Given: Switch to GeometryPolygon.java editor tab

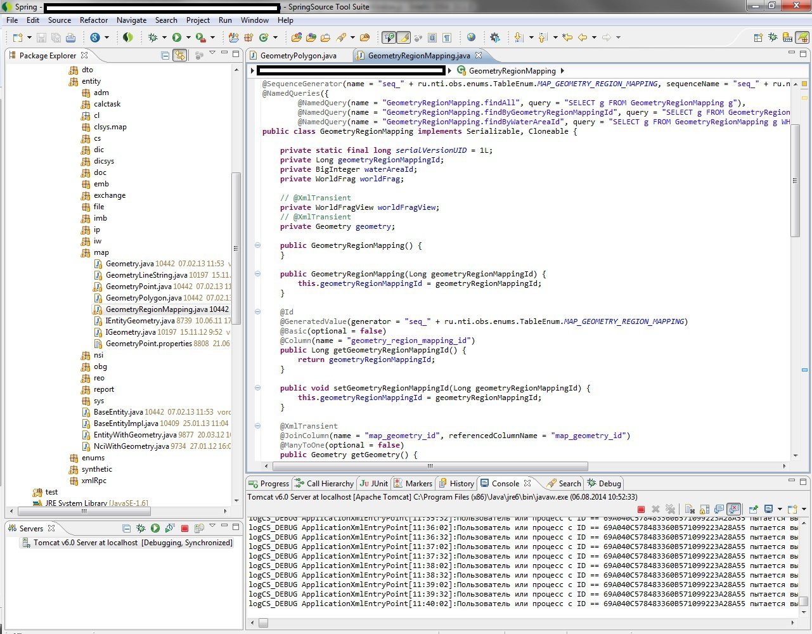Looking at the screenshot, I should click(298, 56).
